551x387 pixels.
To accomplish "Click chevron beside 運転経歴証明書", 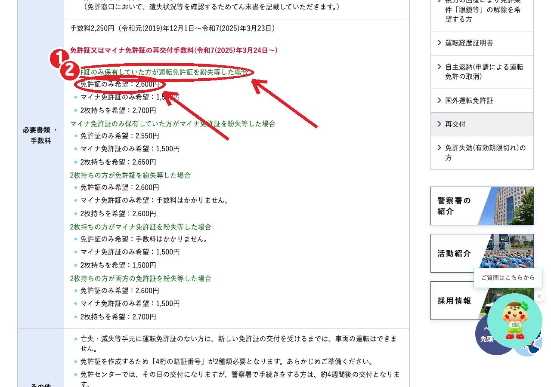I will (439, 43).
